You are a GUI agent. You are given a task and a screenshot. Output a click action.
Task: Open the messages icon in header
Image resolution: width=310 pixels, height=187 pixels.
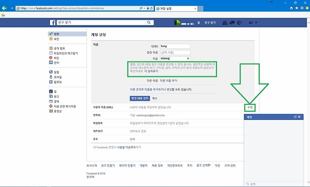[232, 23]
